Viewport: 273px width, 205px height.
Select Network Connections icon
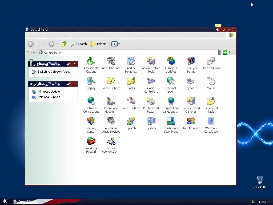pos(91,105)
